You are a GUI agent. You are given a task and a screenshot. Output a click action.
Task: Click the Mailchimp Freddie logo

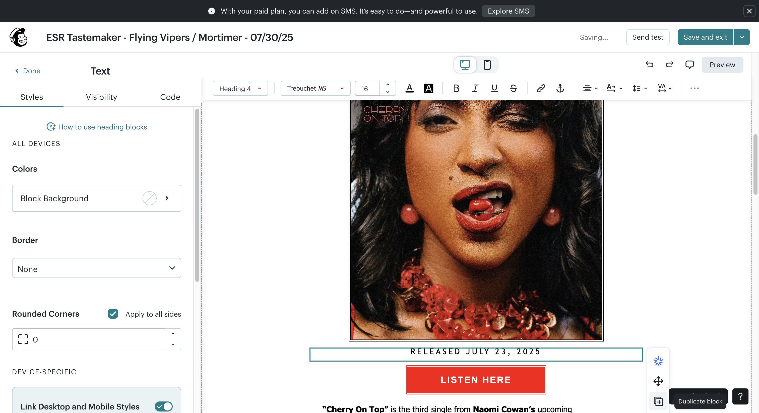[x=19, y=37]
